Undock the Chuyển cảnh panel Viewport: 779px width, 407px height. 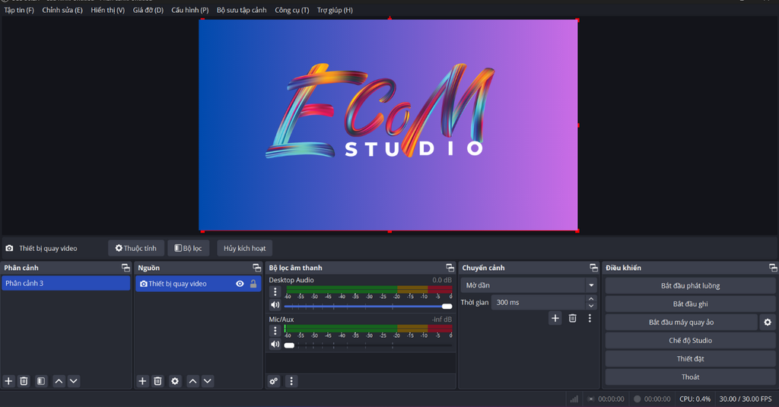pos(593,268)
